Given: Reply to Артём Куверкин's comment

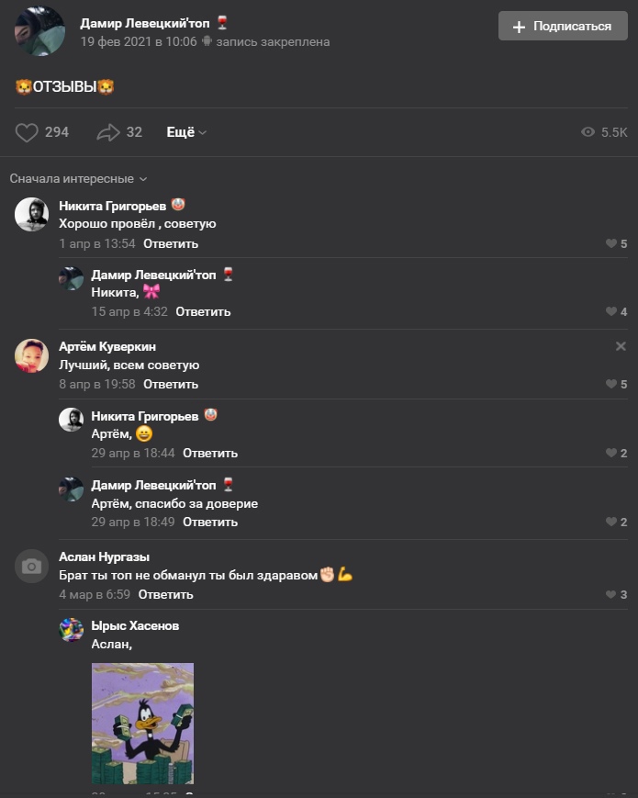Looking at the screenshot, I should pos(171,384).
